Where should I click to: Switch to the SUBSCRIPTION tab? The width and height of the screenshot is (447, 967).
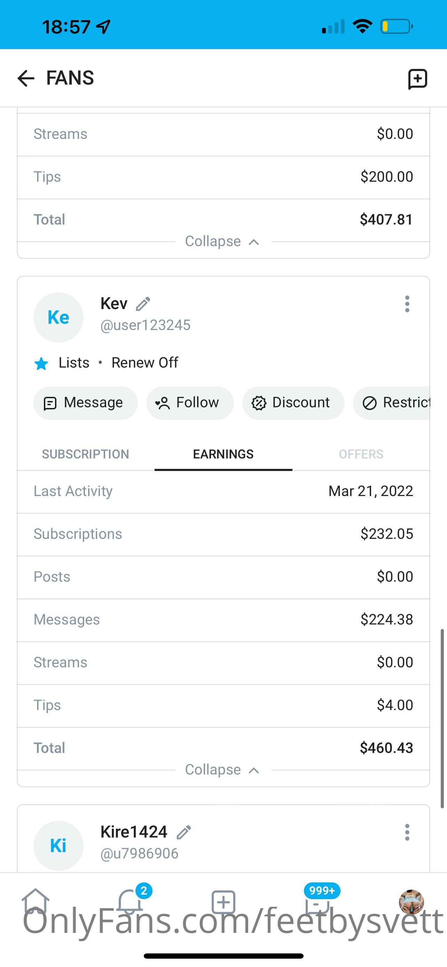tap(86, 454)
